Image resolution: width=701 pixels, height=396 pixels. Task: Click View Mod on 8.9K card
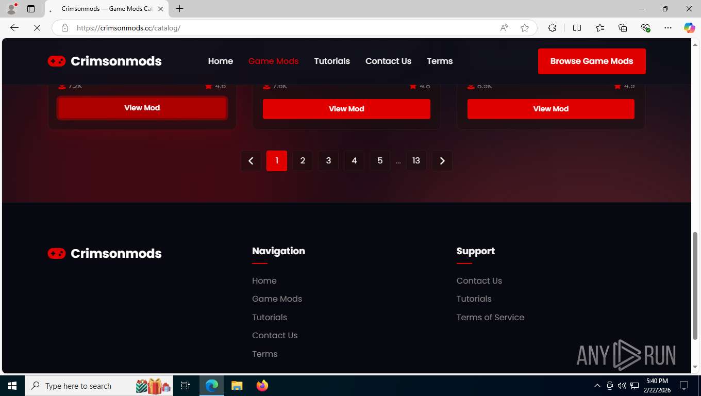pyautogui.click(x=551, y=109)
